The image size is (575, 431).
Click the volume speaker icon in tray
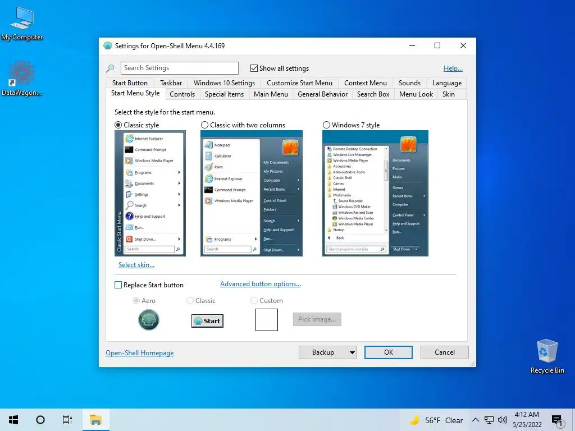pyautogui.click(x=503, y=420)
